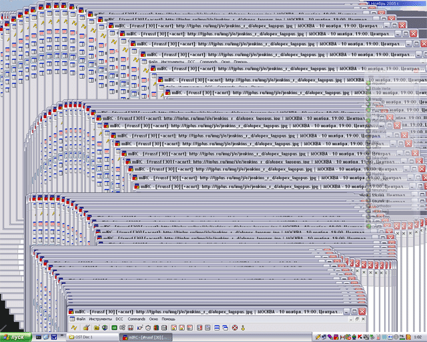The height and width of the screenshot is (342, 427).
Task: Click the Cascade windows toolbar icon
Action: tap(225, 327)
